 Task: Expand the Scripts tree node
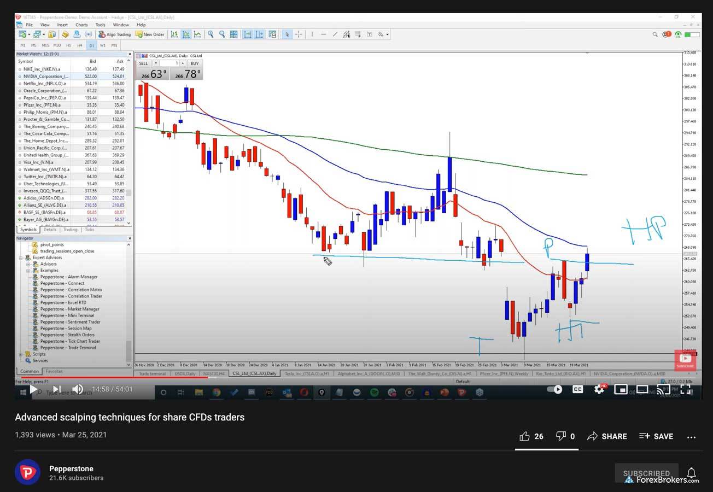21,354
